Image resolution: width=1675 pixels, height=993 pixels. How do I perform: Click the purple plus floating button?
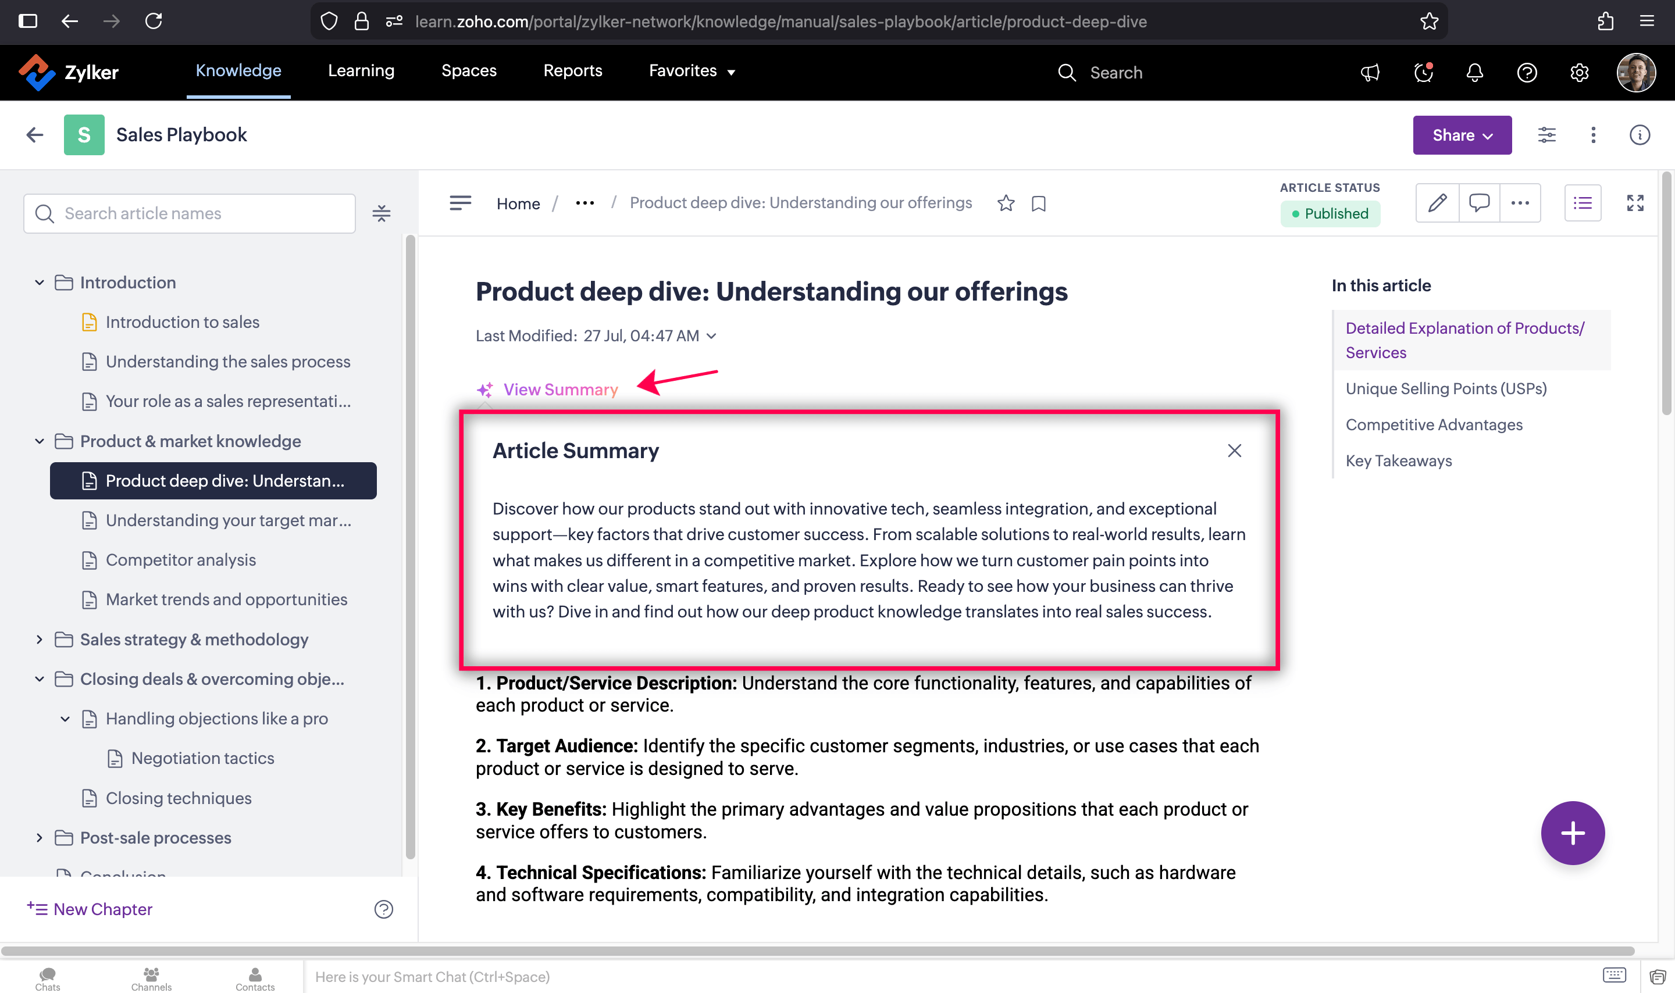coord(1573,833)
